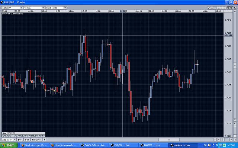Click the 0.79340 crosshair price label
This screenshot has width=238, height=148.
click(x=228, y=35)
